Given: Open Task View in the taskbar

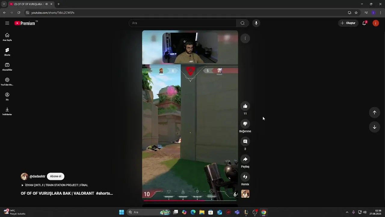Looking at the screenshot, I should pos(176,212).
